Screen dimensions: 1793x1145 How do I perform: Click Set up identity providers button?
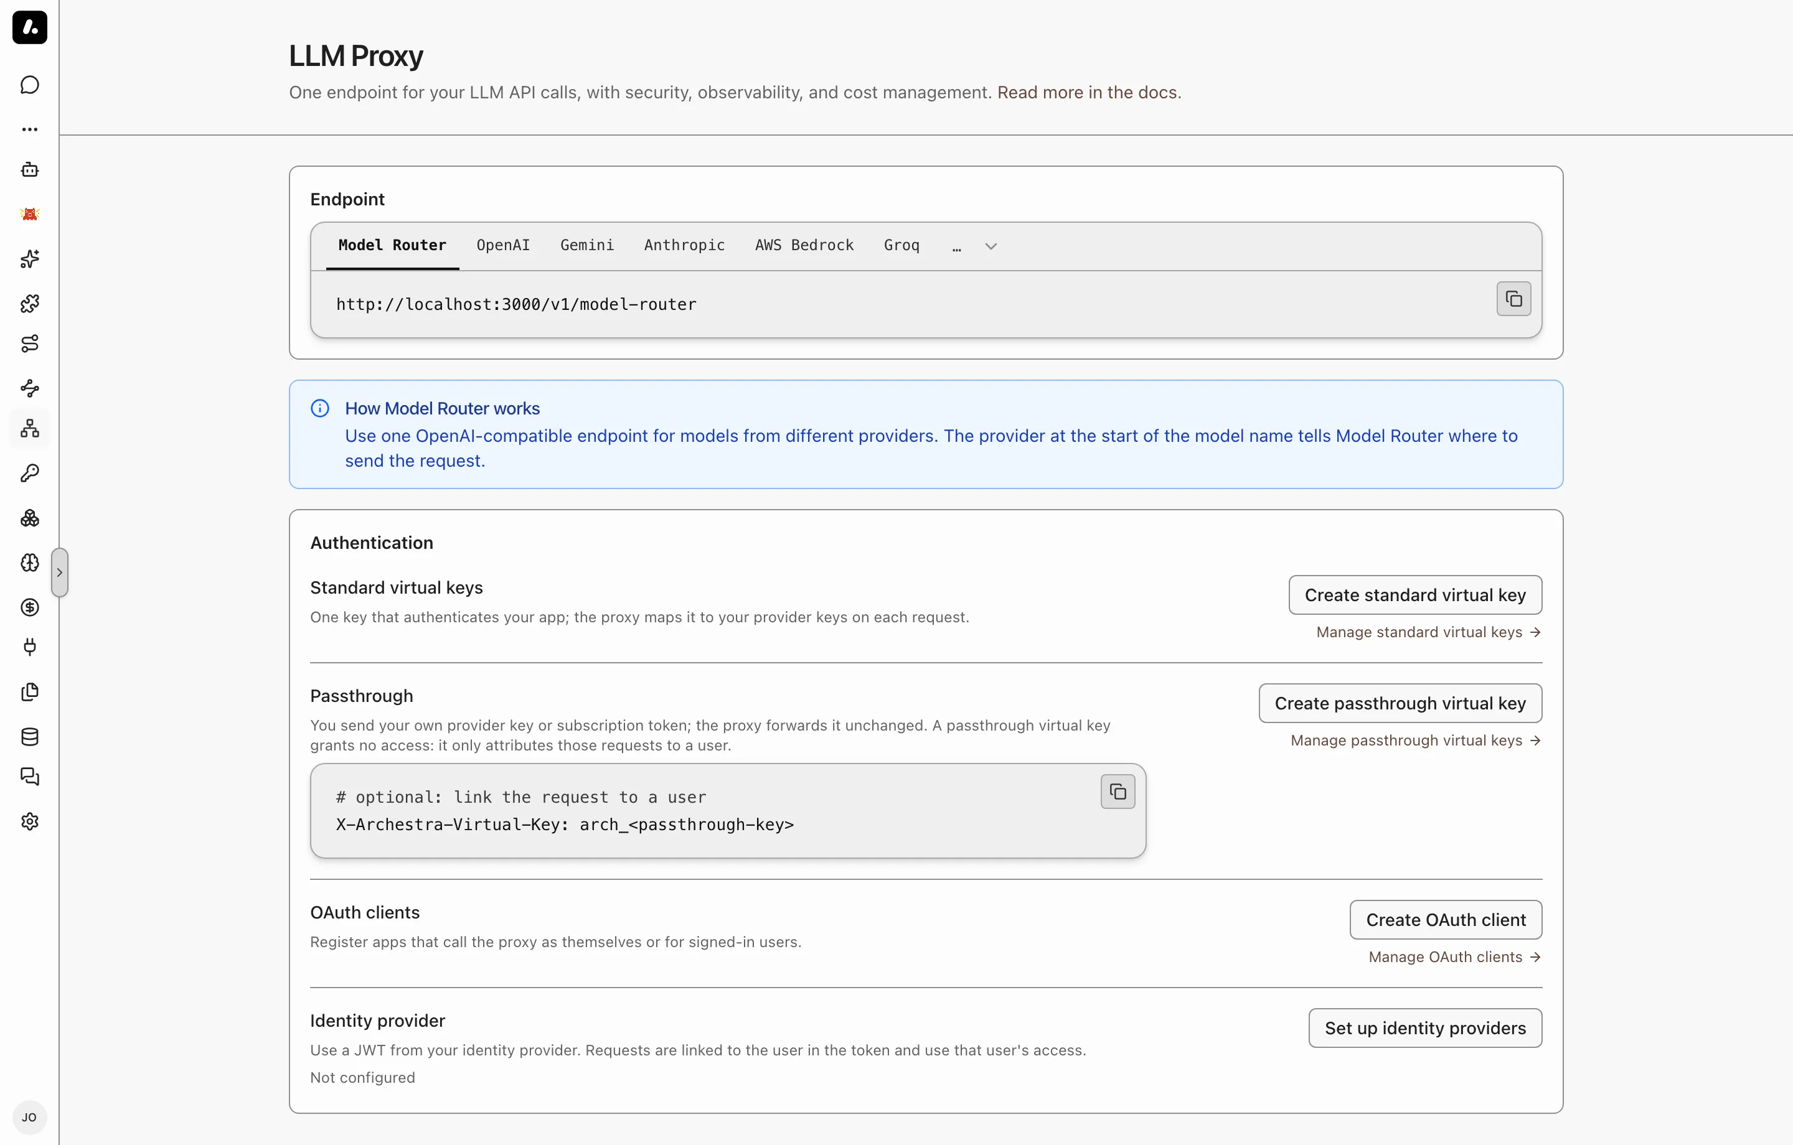click(1425, 1028)
